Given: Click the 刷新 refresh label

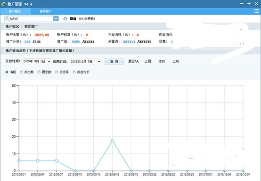Looking at the screenshot, I should 73,19.
